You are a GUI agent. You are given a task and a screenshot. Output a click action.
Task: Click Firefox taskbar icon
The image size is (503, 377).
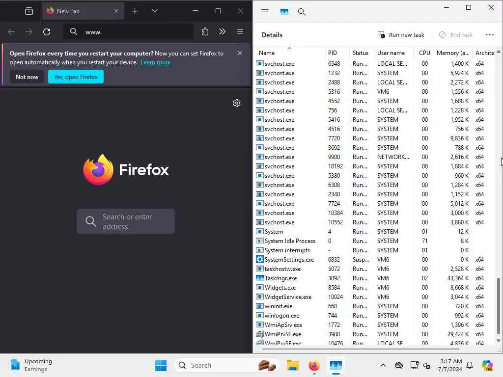(x=314, y=365)
